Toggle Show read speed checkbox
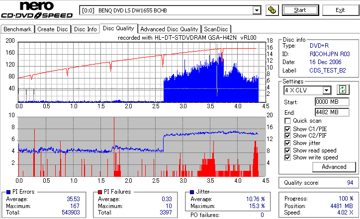This screenshot has width=360, height=219. point(287,150)
